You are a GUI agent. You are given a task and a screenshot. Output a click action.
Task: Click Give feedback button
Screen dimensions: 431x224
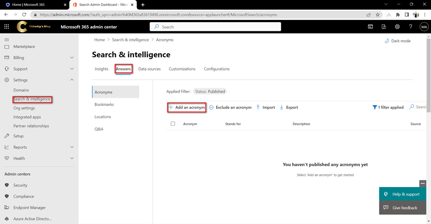(402, 208)
